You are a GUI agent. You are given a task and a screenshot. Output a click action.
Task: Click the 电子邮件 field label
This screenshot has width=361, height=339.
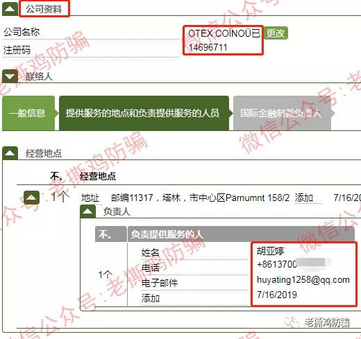click(160, 283)
